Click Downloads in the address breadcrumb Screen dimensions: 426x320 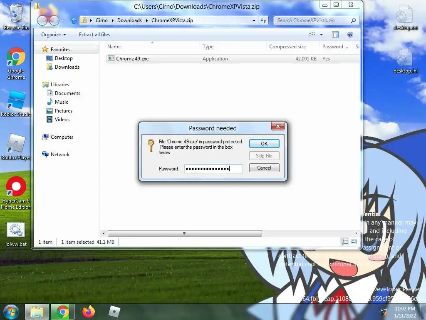point(130,20)
